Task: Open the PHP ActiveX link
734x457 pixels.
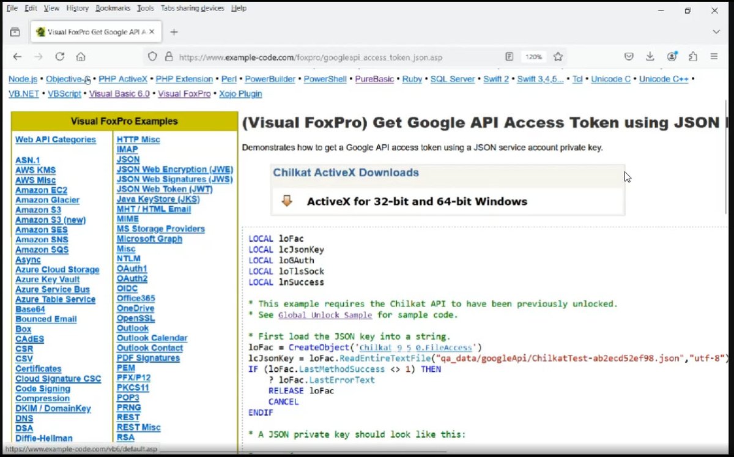Action: [123, 79]
